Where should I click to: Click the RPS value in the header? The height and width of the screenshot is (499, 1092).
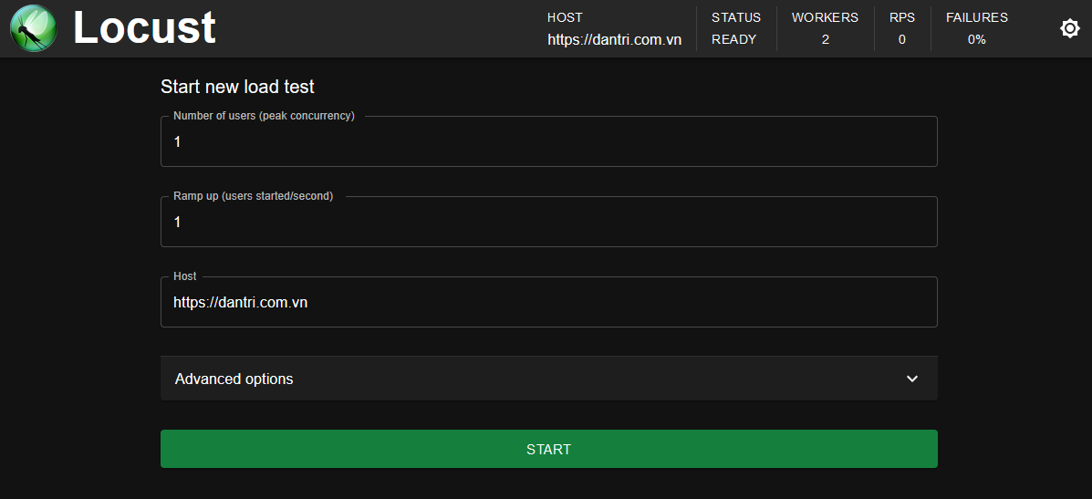(902, 39)
